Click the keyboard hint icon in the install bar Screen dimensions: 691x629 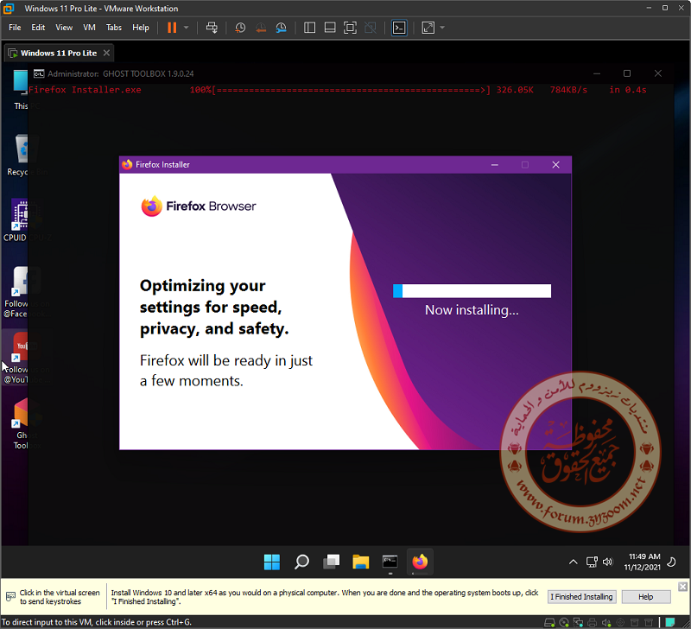pyautogui.click(x=10, y=597)
